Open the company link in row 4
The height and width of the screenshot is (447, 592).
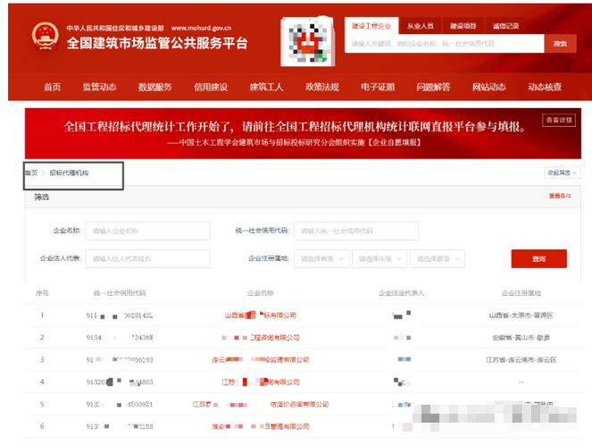pyautogui.click(x=261, y=382)
